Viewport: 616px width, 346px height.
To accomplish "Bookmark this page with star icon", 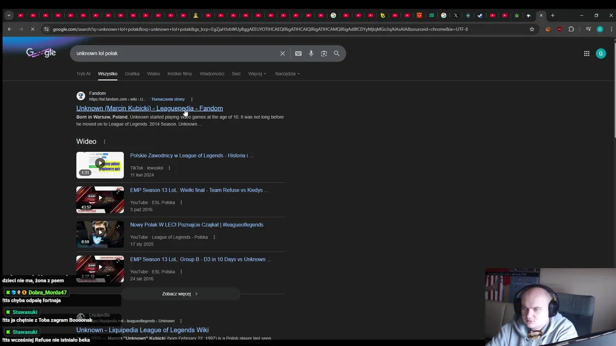I will click(532, 29).
